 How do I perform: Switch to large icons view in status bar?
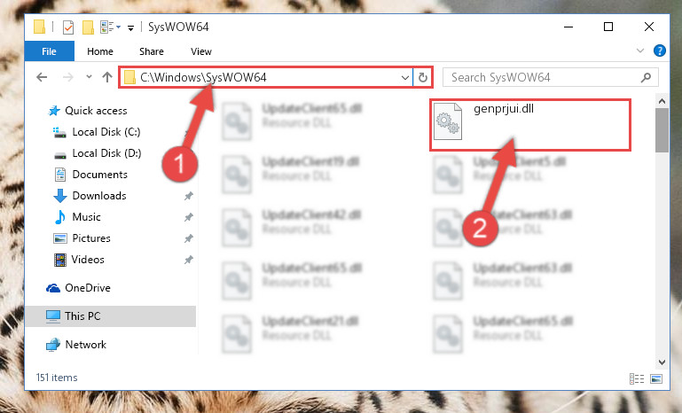[x=656, y=378]
